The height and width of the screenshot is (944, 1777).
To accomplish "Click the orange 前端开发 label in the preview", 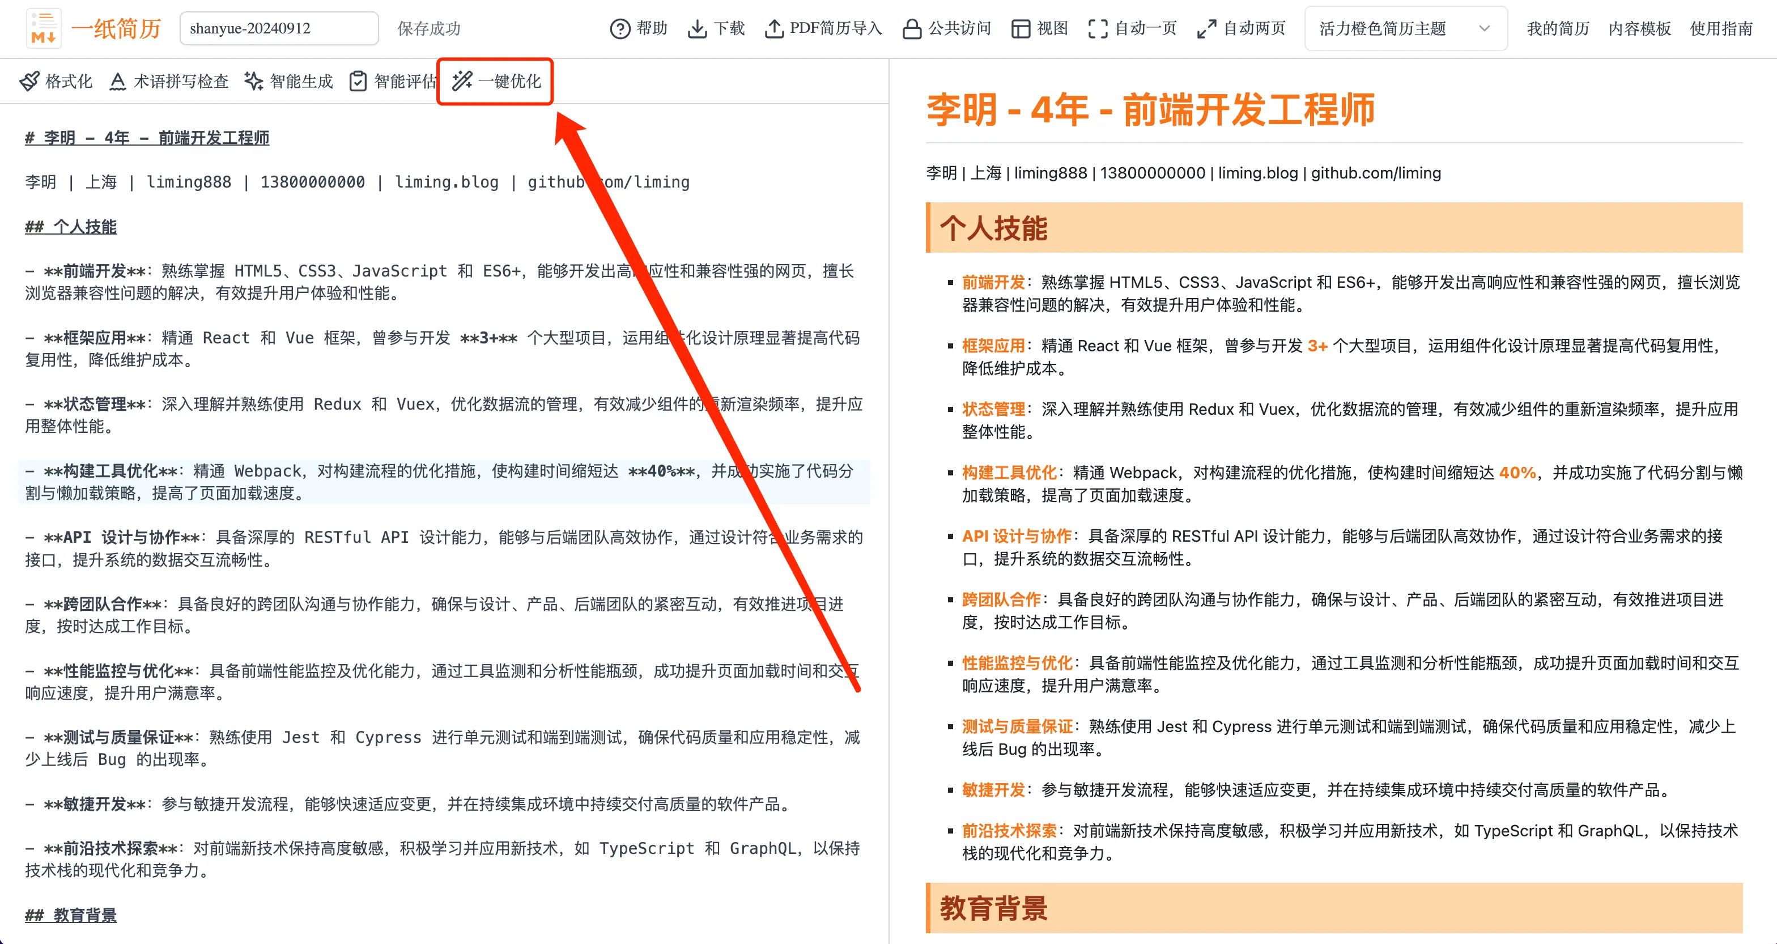I will click(x=993, y=282).
